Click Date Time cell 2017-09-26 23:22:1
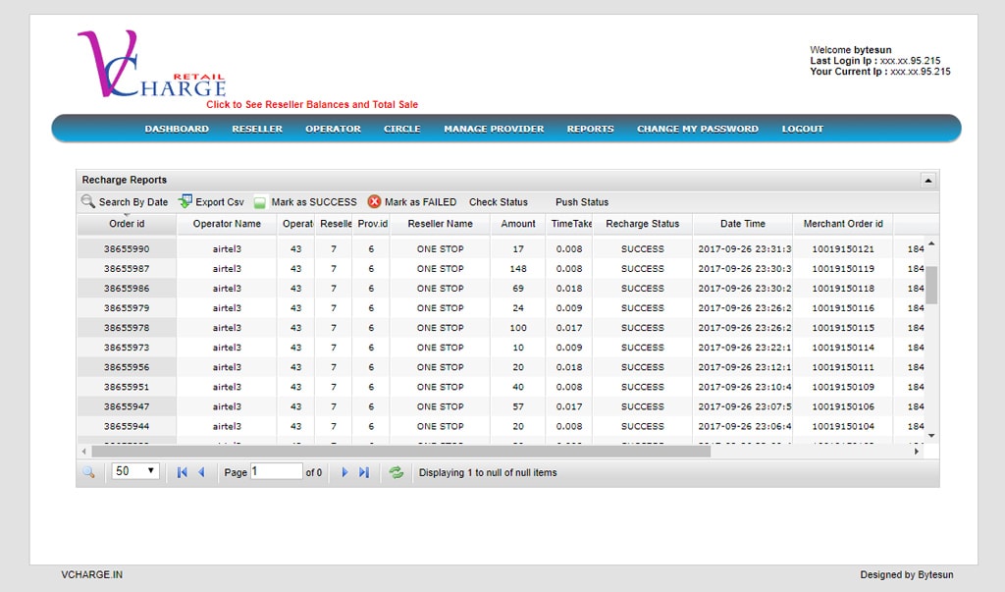The image size is (1005, 592). [743, 348]
